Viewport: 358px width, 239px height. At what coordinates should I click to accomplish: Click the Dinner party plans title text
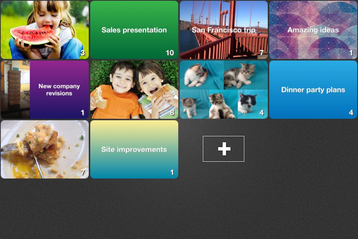pyautogui.click(x=313, y=90)
